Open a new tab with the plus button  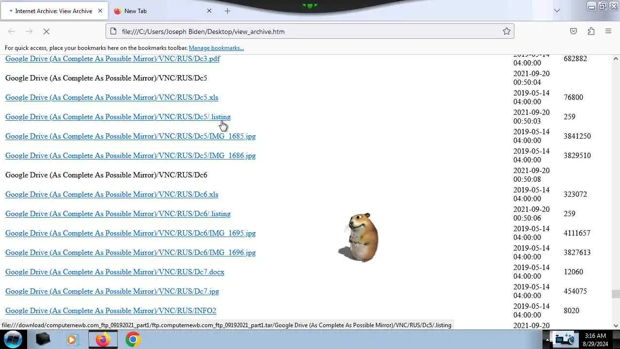[x=227, y=11]
